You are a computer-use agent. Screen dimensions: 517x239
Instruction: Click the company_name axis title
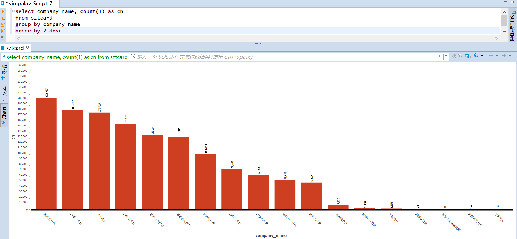[271, 236]
